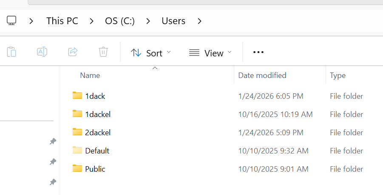Open the Sort dropdown menu
This screenshot has height=195, width=383.
[x=151, y=53]
